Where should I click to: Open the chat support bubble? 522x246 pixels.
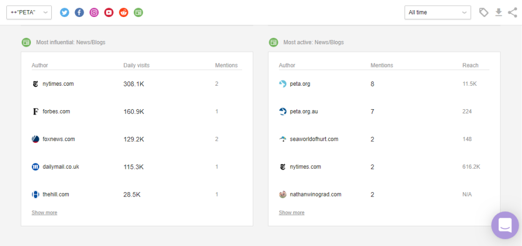click(504, 225)
